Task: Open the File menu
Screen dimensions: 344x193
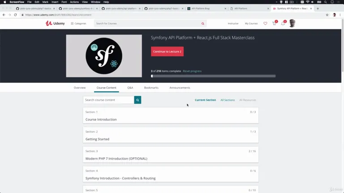Action: click(x=29, y=2)
